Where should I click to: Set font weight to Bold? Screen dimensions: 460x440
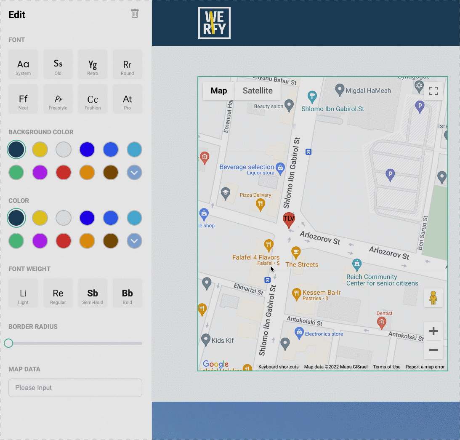pyautogui.click(x=128, y=293)
